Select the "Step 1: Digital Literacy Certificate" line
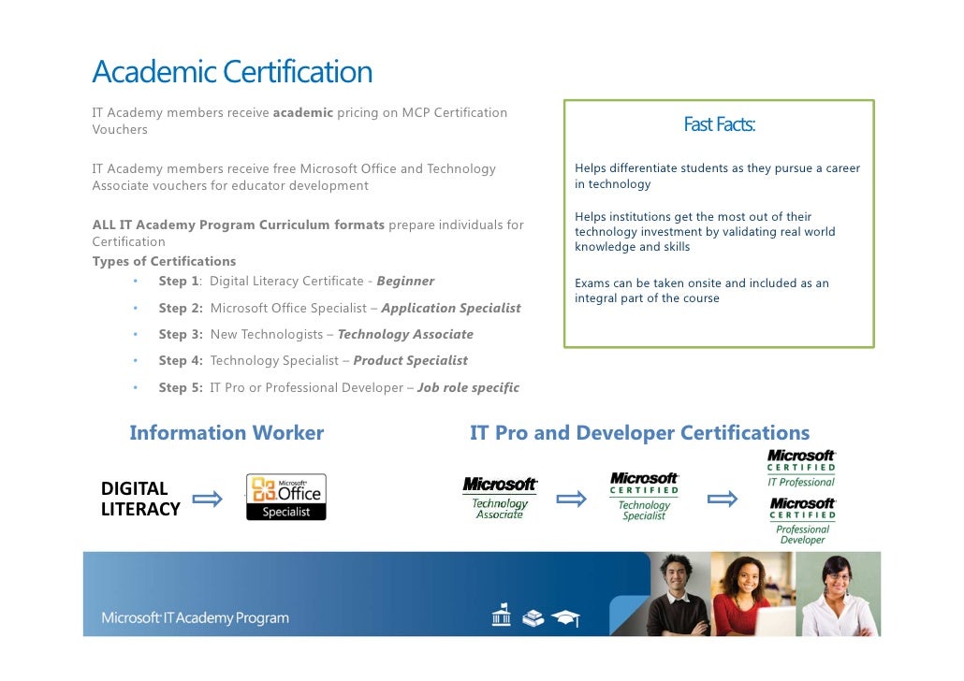This screenshot has width=964, height=681. point(297,281)
